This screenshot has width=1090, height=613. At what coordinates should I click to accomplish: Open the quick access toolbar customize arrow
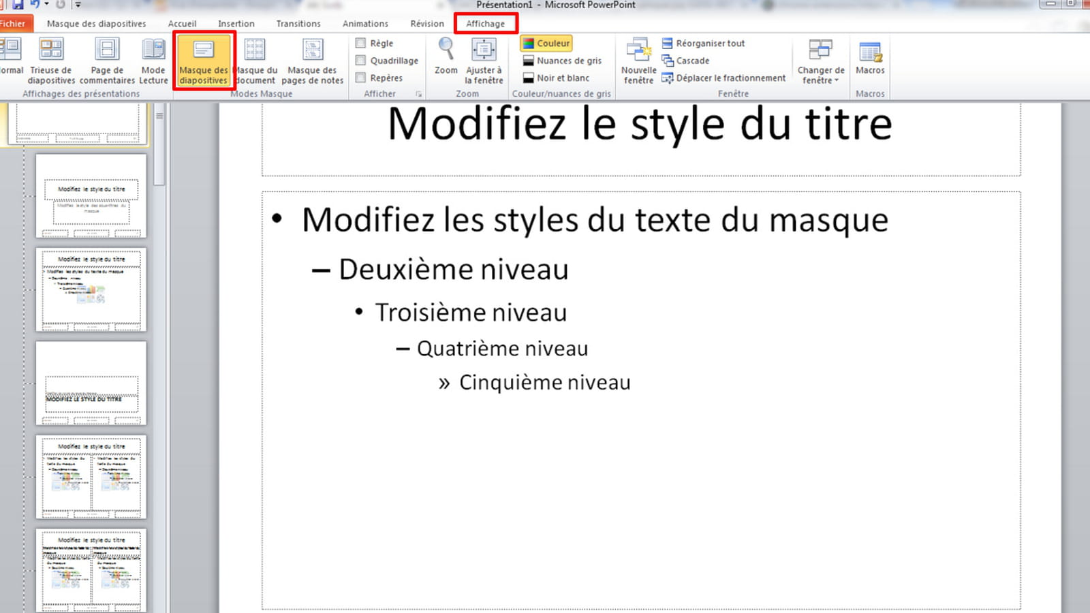tap(78, 5)
